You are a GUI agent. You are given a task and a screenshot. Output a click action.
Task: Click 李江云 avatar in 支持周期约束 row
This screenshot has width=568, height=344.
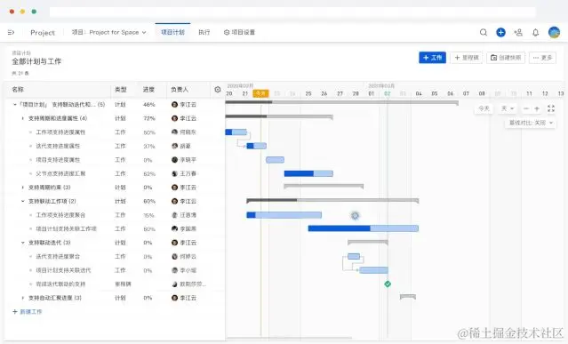tap(174, 188)
